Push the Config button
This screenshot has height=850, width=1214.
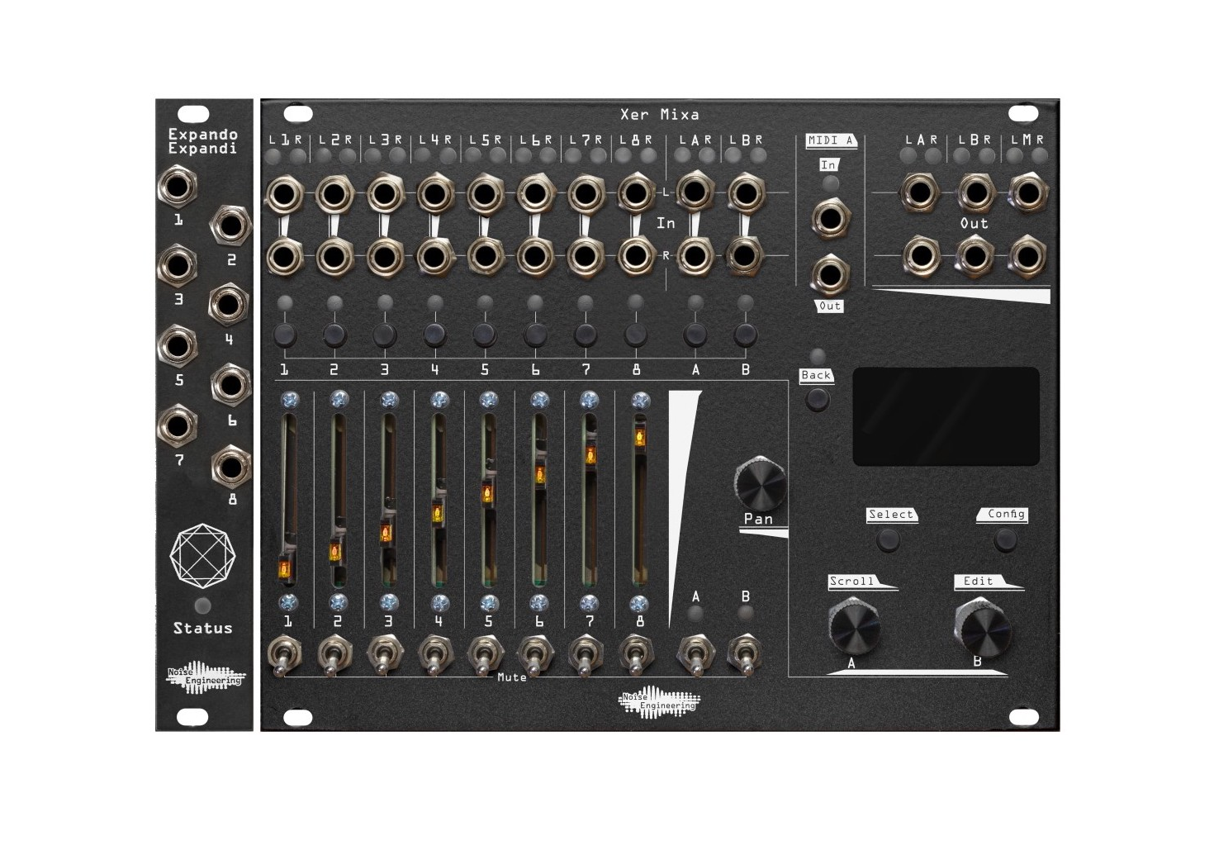coord(1005,539)
